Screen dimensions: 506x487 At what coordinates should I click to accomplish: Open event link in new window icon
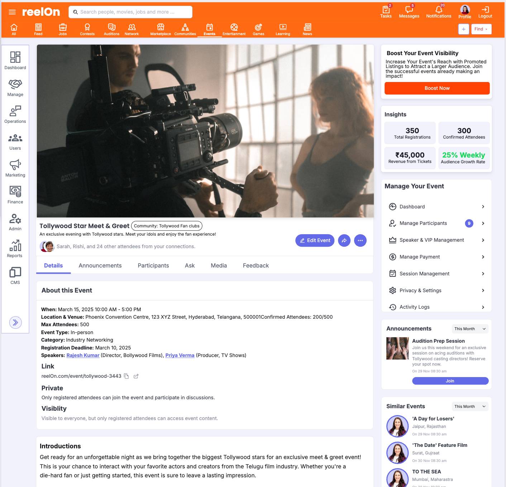(136, 376)
